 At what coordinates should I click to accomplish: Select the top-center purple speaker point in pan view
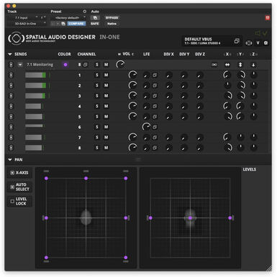(86, 178)
